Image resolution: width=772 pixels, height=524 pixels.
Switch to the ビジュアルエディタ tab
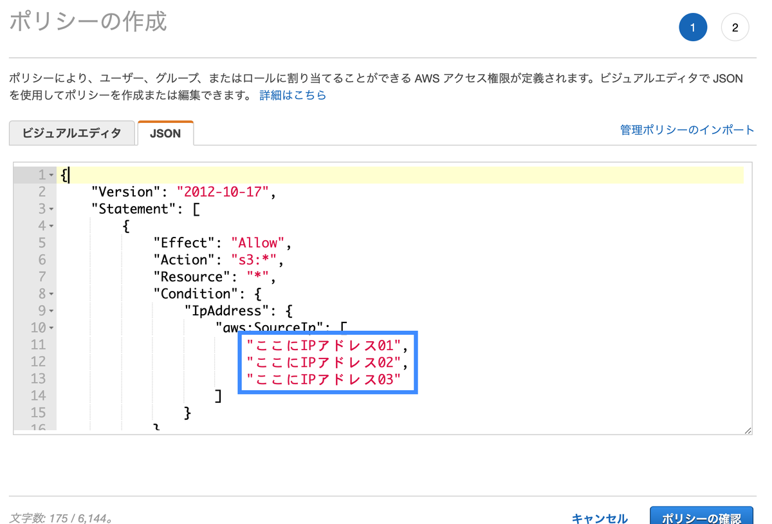(71, 133)
